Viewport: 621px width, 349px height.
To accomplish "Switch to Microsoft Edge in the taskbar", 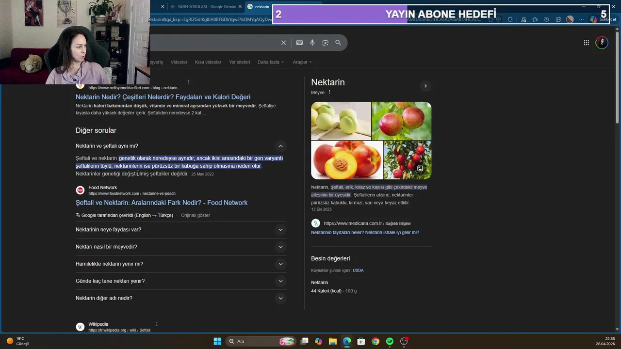I will 347,341.
